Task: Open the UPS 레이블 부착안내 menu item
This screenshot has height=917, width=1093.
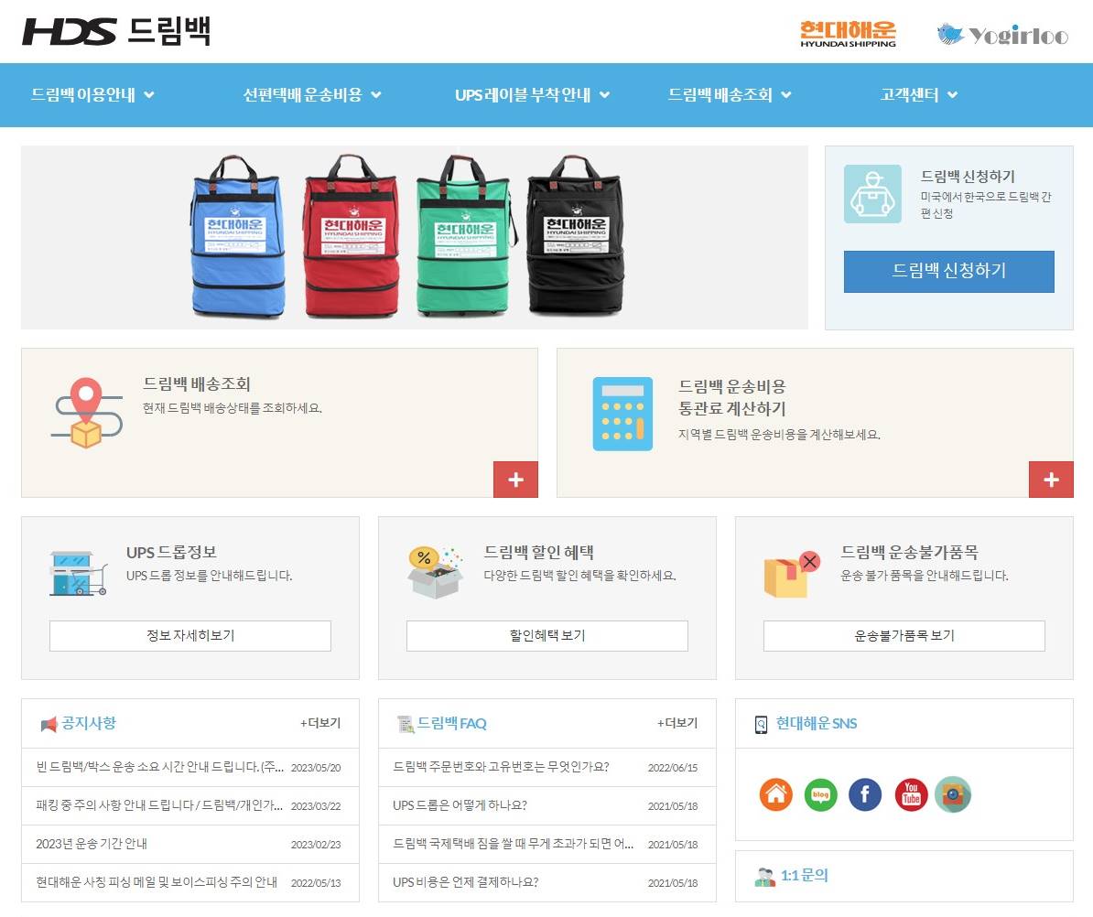Action: click(x=523, y=95)
